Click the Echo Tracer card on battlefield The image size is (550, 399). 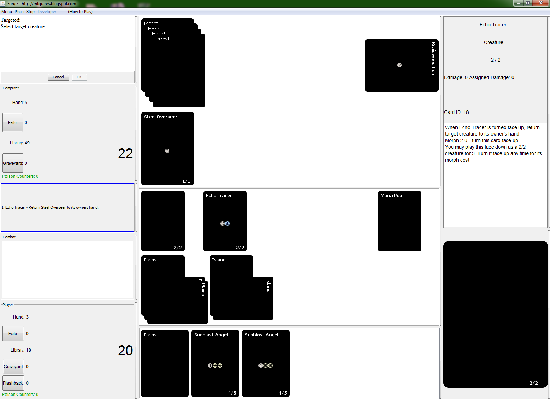(225, 221)
